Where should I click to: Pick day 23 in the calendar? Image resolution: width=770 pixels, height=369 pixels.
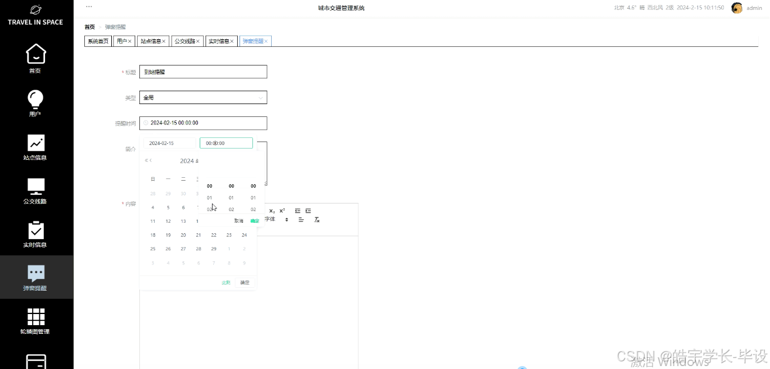[229, 235]
